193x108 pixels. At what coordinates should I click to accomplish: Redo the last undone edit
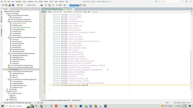click(22, 5)
